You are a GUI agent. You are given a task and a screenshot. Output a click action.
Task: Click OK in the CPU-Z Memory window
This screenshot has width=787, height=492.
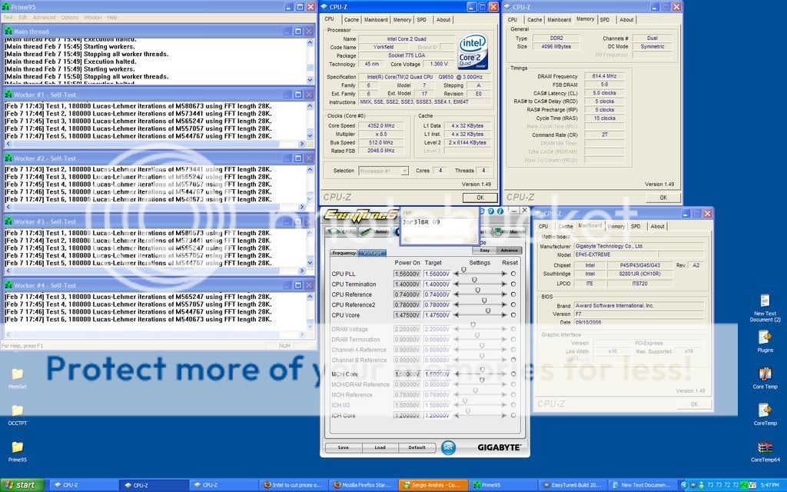pyautogui.click(x=663, y=198)
